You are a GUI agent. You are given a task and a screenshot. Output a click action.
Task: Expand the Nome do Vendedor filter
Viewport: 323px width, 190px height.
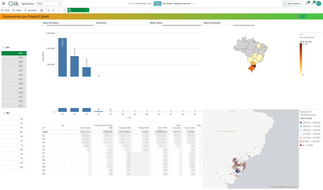228,23
